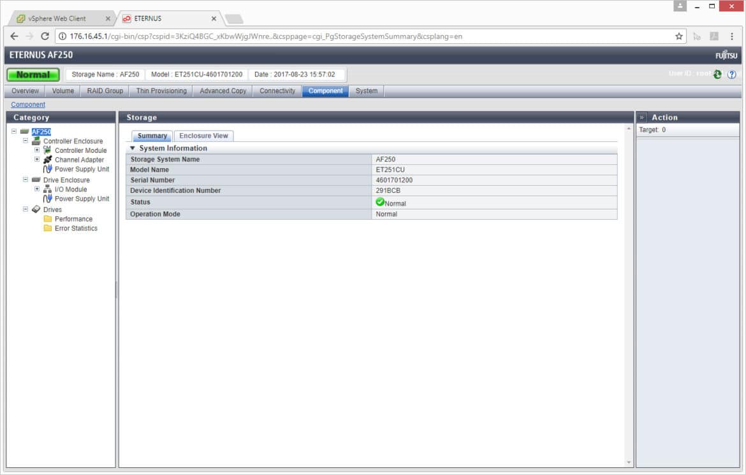Viewport: 746px width, 475px height.
Task: Click scrollbar down arrow in Storage panel
Action: click(x=629, y=462)
